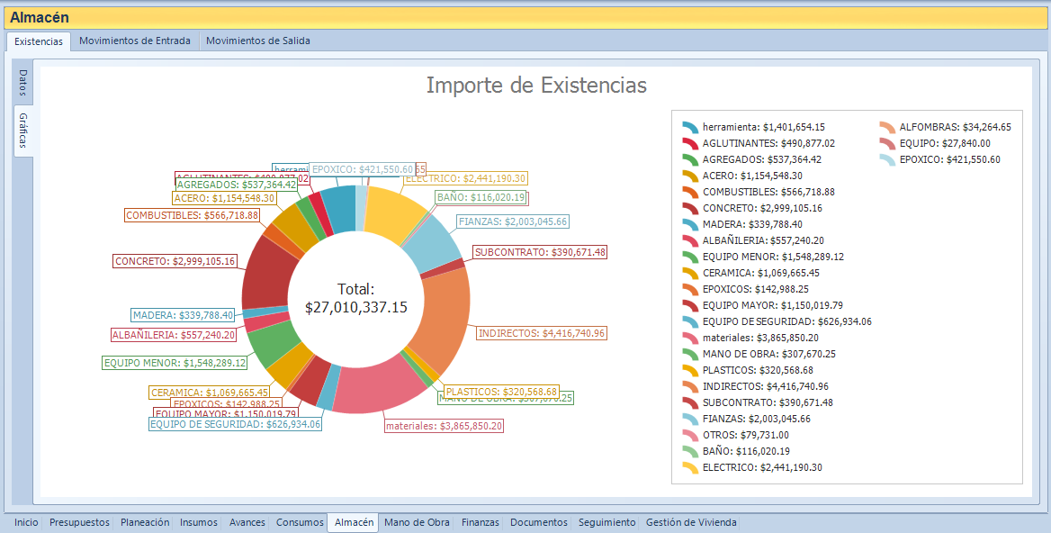Open the Avances module tab
Image resolution: width=1051 pixels, height=533 pixels.
tap(247, 522)
